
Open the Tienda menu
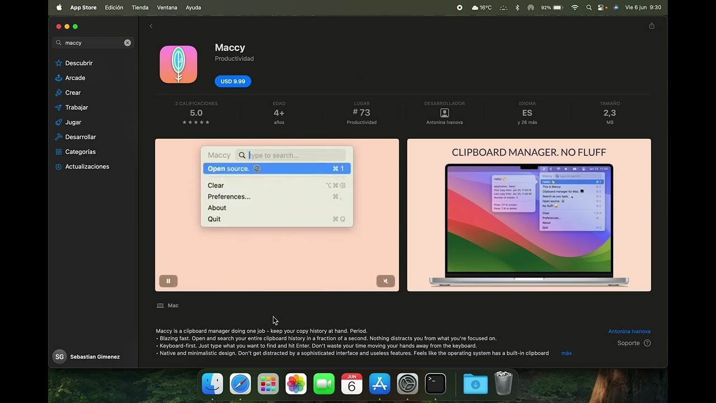(x=140, y=7)
